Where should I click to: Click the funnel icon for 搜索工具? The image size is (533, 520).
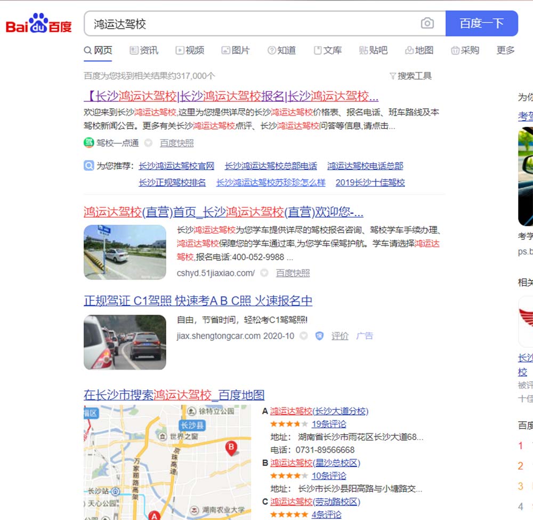tap(393, 76)
